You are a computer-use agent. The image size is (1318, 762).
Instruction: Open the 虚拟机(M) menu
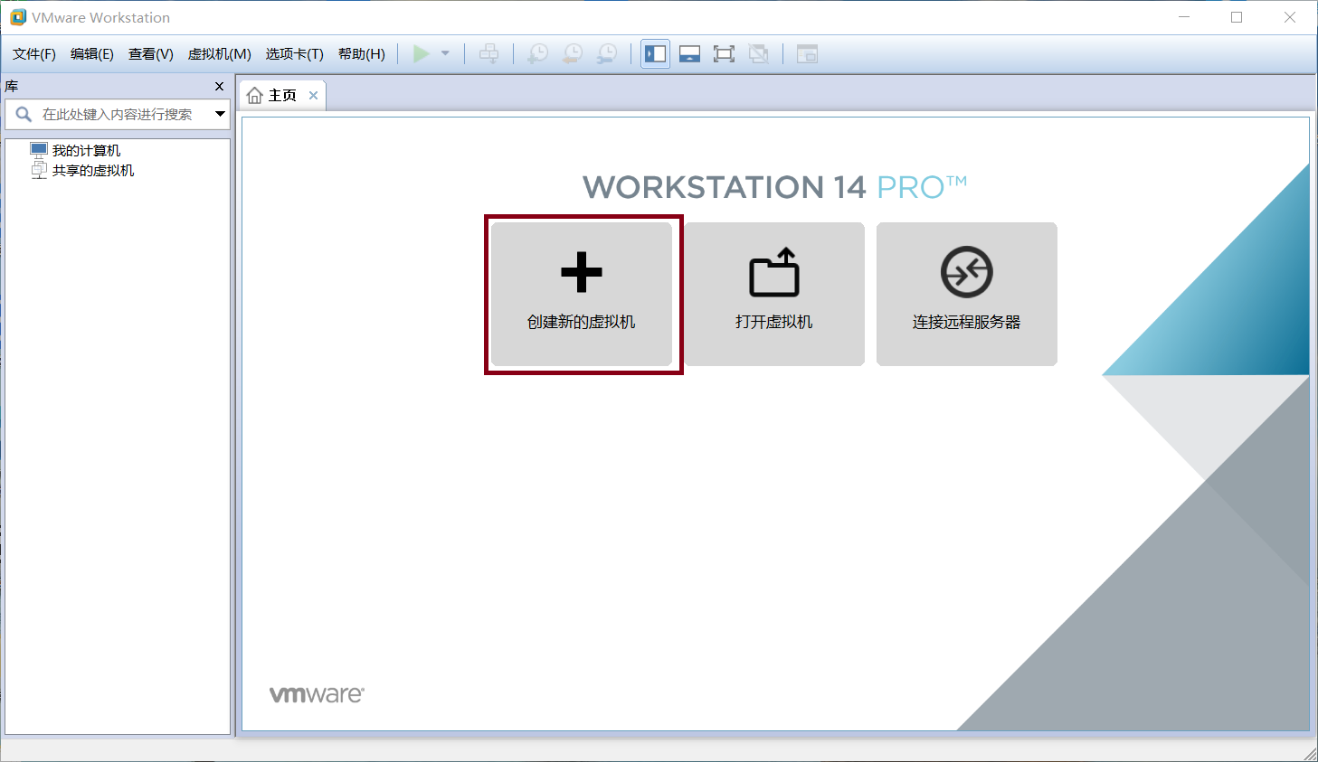click(220, 54)
